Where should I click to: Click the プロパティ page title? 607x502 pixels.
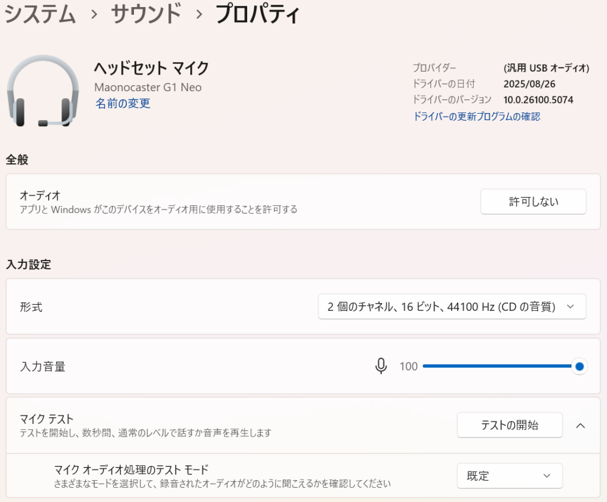point(257,14)
